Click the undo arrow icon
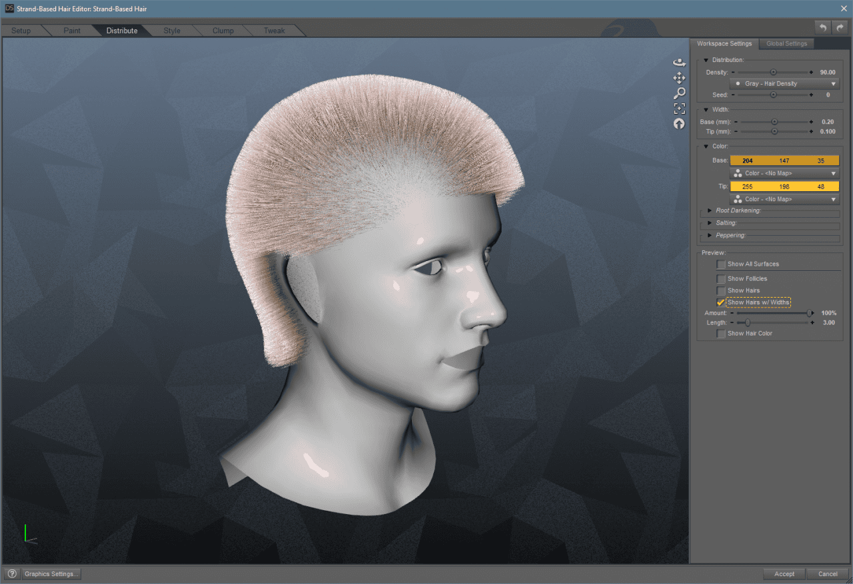853x584 pixels. click(x=822, y=27)
